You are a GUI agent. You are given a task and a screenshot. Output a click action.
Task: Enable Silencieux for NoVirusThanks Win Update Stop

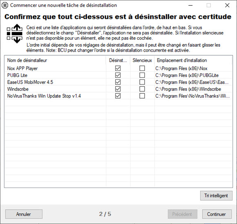(142, 96)
